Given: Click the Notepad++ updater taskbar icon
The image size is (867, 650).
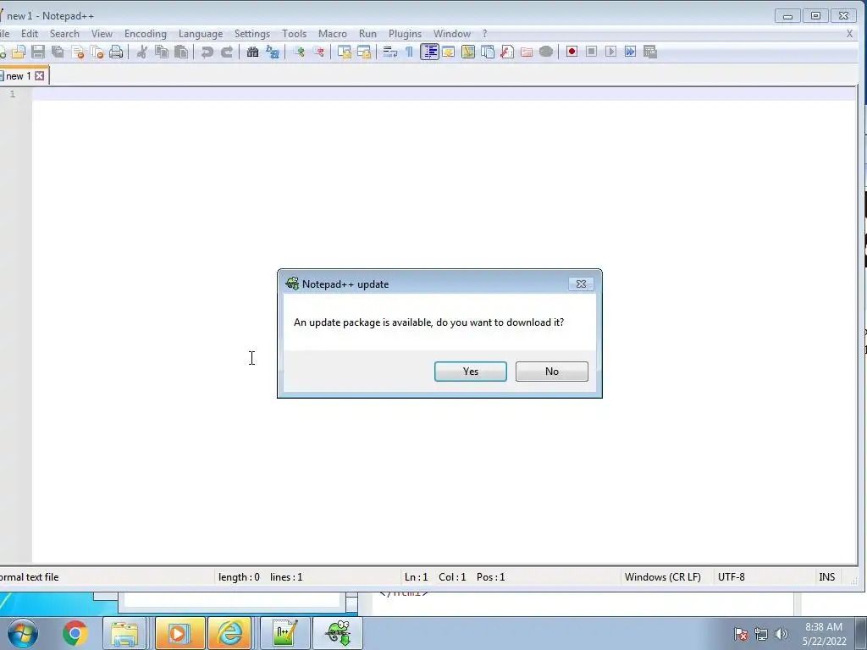Looking at the screenshot, I should coord(338,633).
